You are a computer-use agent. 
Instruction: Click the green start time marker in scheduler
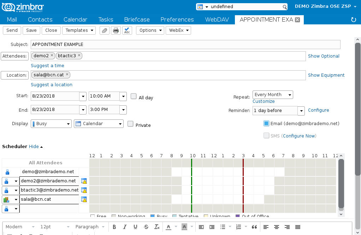(x=191, y=186)
